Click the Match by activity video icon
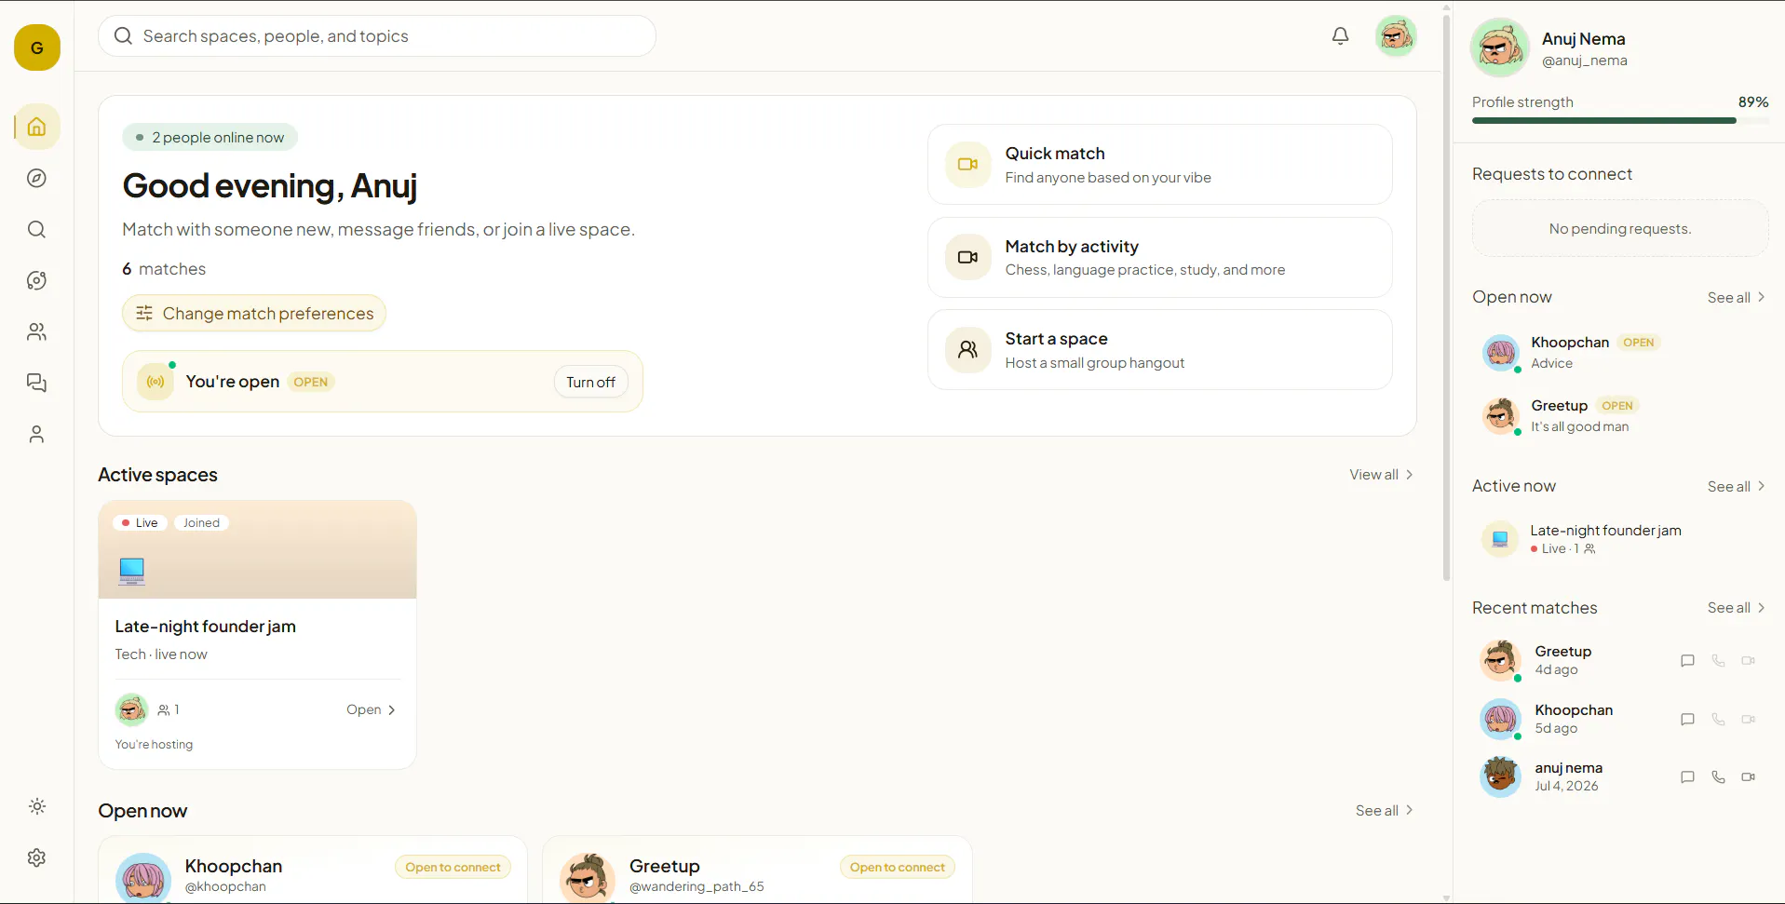 (x=968, y=257)
